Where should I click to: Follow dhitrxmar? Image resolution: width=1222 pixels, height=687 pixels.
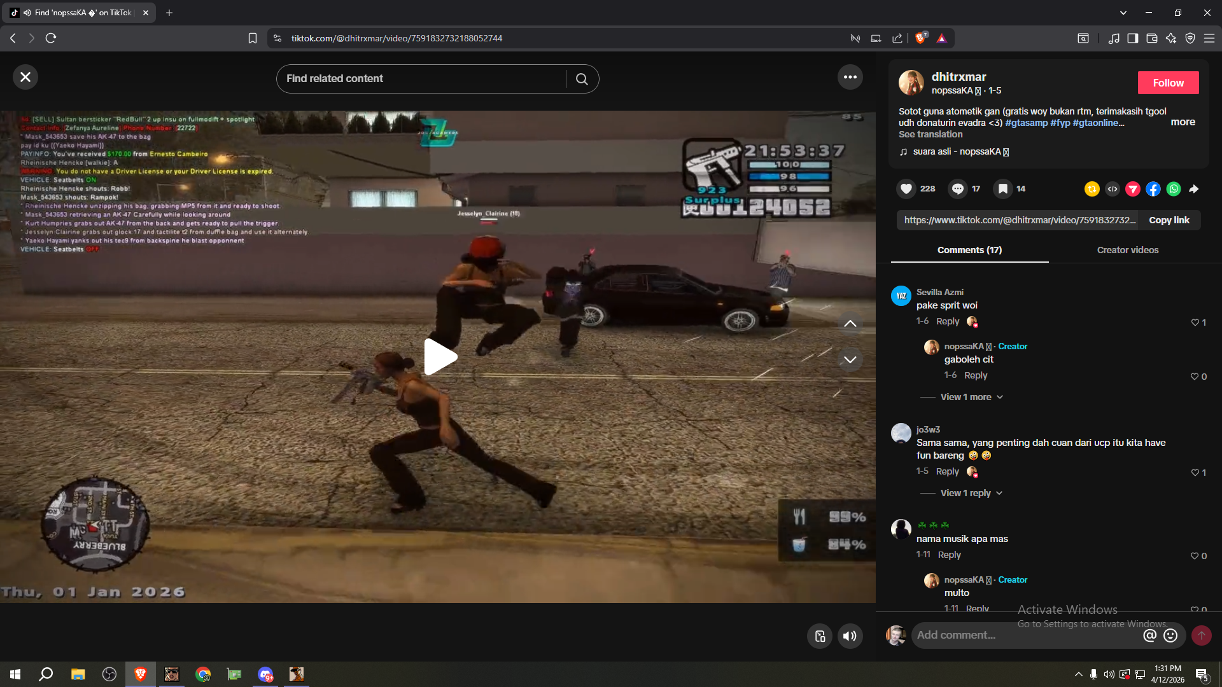click(x=1168, y=83)
